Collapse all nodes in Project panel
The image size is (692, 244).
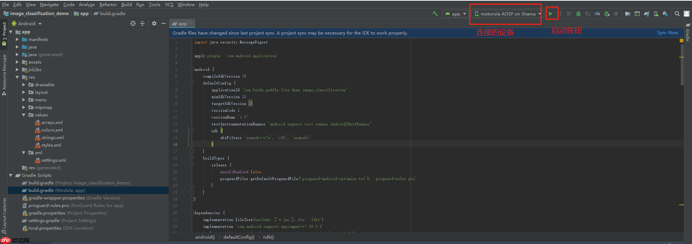click(x=142, y=23)
